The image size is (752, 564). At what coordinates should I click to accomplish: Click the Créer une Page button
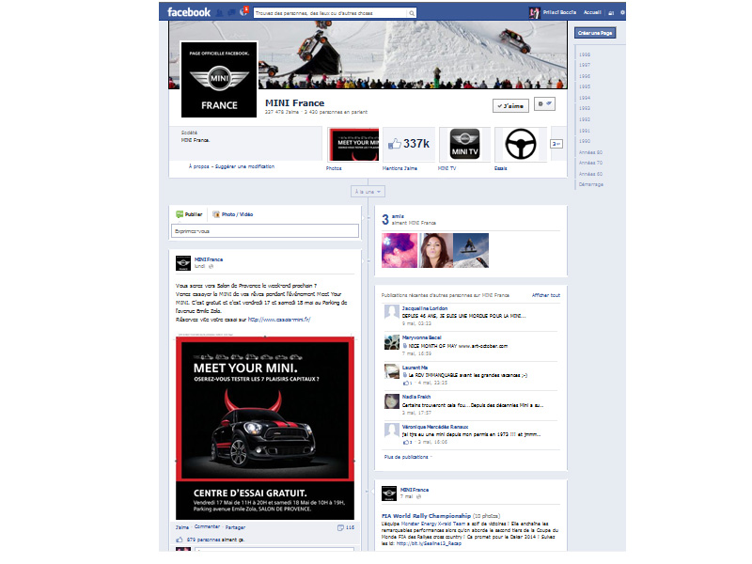tap(595, 33)
